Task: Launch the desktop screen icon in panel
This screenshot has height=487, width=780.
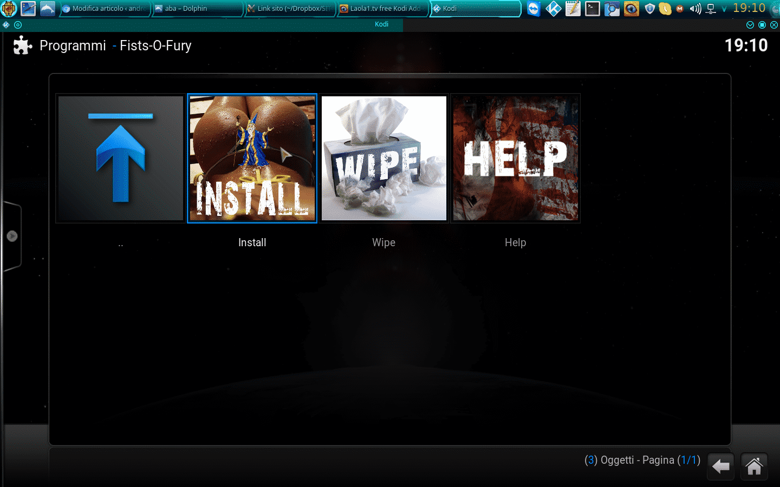Action: pos(28,9)
